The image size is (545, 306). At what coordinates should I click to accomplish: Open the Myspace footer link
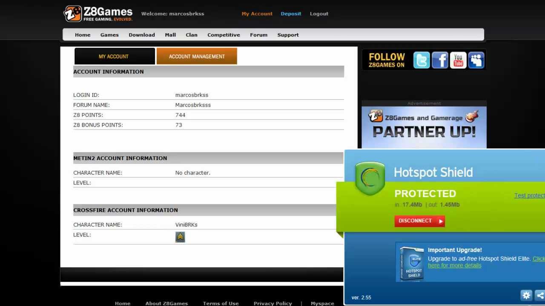tap(322, 303)
